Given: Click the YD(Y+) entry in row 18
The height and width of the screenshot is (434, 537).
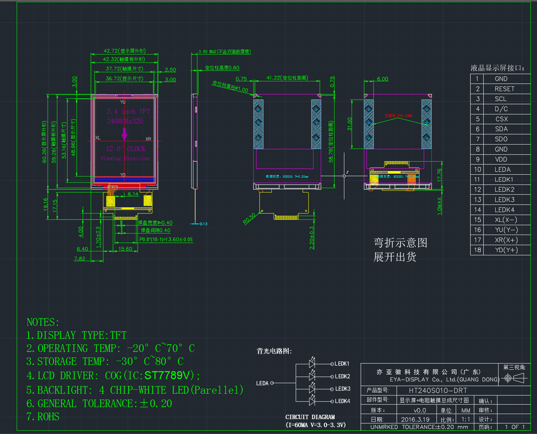Looking at the screenshot, I should click(506, 250).
